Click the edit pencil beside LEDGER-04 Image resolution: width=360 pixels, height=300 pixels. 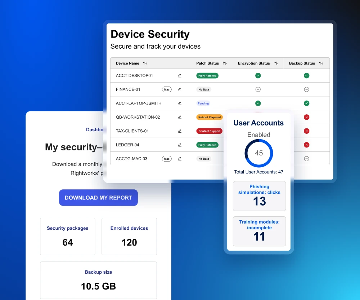click(180, 145)
